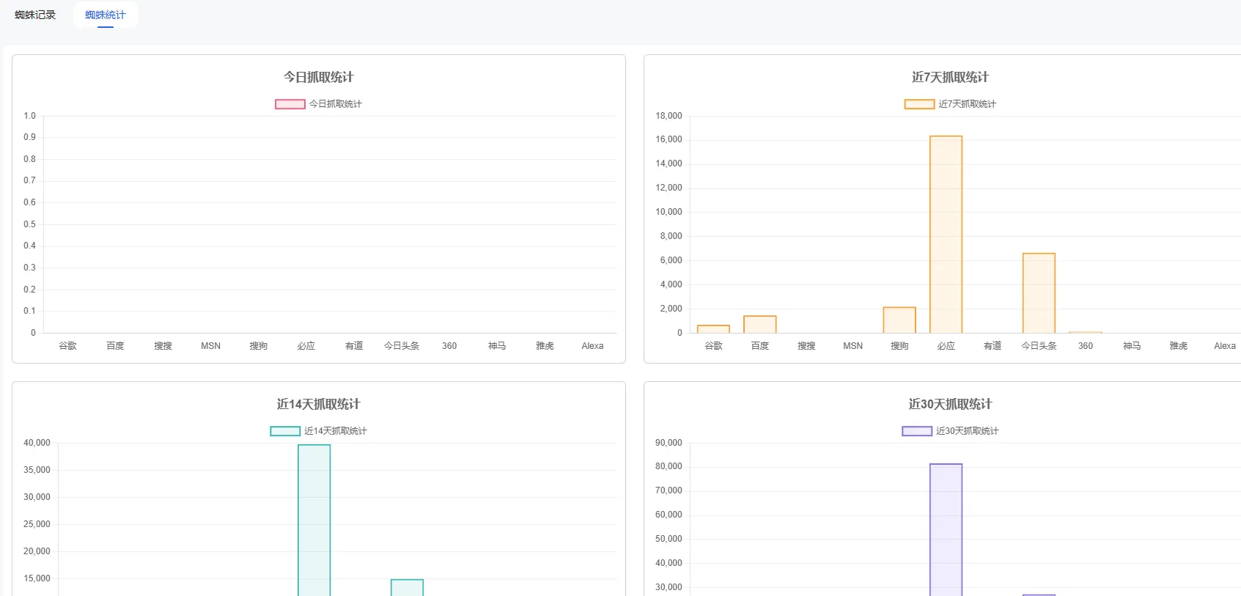Click 神马 axis label in the 7-day chart
This screenshot has width=1241, height=596.
(x=1132, y=346)
